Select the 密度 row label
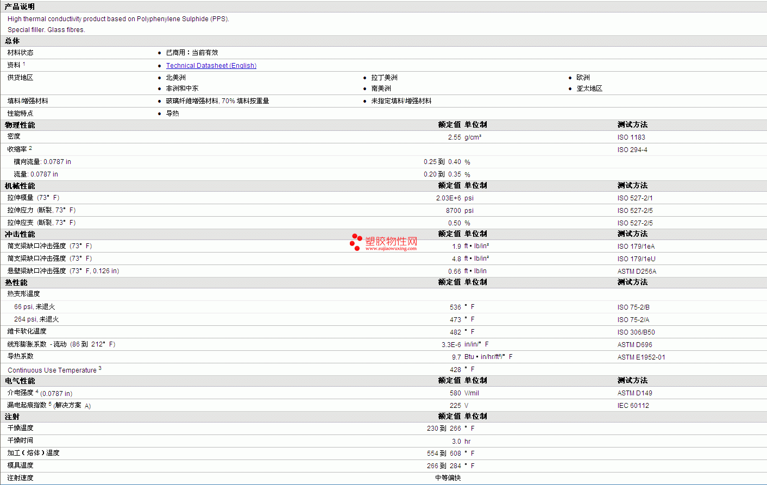 pyautogui.click(x=14, y=136)
